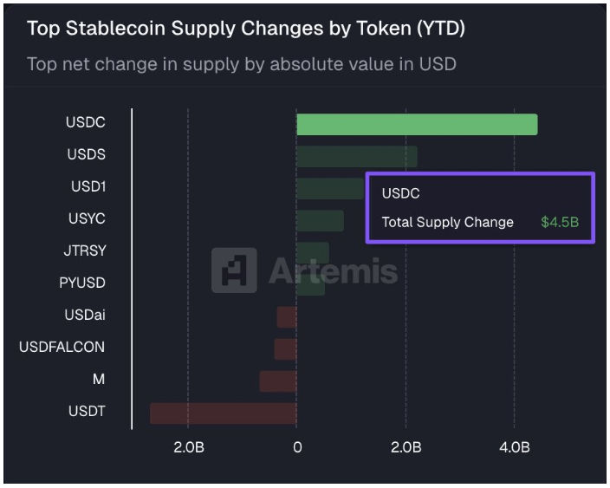
Task: Click the green USDC supply bar
Action: point(417,124)
